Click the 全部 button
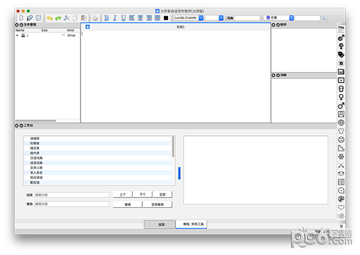 click(x=163, y=195)
